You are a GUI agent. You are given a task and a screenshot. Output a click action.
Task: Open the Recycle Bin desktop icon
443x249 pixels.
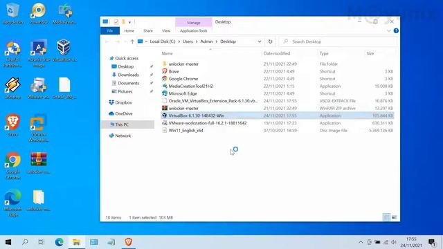(13, 13)
